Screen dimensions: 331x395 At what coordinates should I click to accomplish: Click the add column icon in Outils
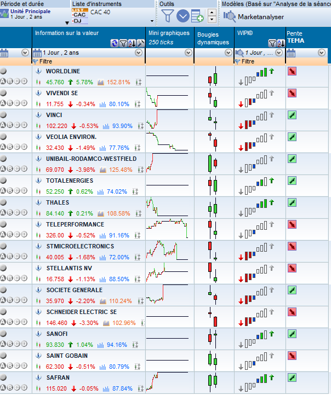(197, 16)
